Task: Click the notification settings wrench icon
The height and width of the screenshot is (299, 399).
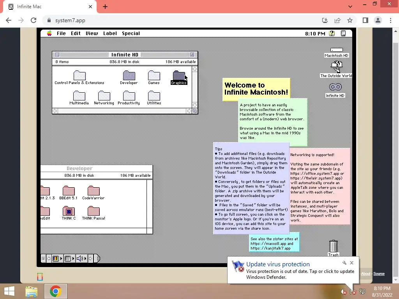Action: click(344, 263)
